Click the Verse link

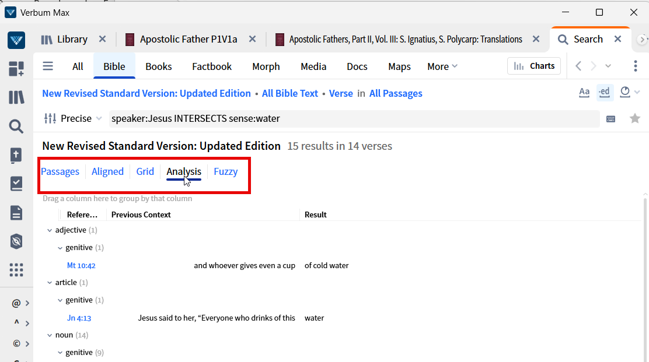click(x=341, y=93)
